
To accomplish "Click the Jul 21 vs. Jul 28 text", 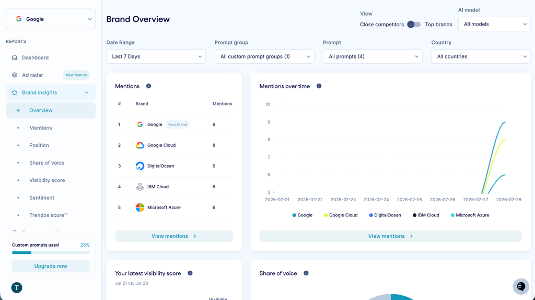I will pyautogui.click(x=131, y=283).
